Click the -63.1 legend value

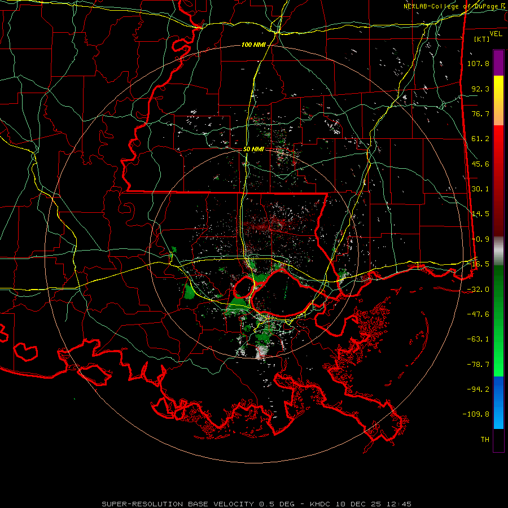click(x=478, y=339)
